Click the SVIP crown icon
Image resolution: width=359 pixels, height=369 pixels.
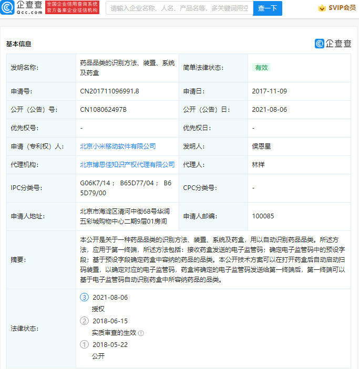tap(322, 8)
